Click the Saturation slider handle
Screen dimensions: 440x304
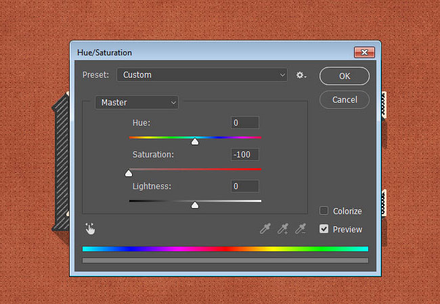(129, 173)
